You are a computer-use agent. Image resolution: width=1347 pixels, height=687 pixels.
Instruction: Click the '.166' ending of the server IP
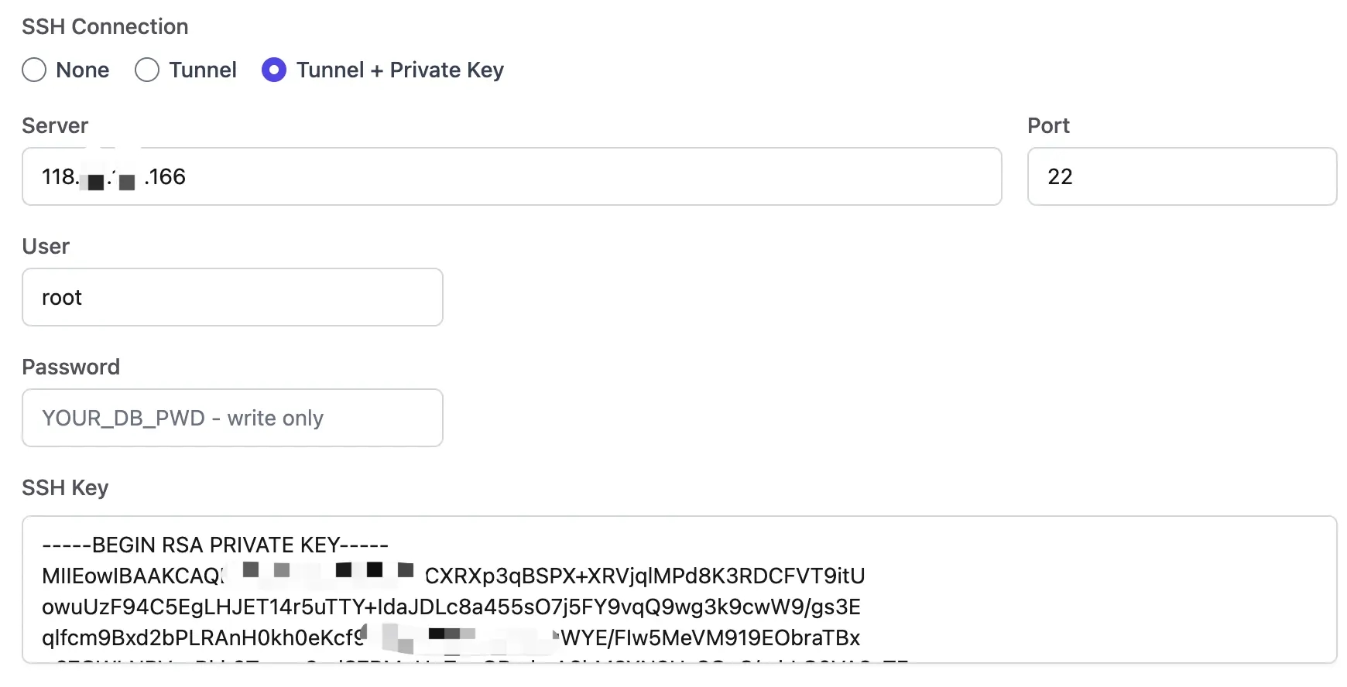click(x=165, y=176)
